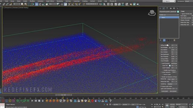Image resolution: width=193 pixels, height=108 pixels.
Task: Click the Phoenix toolbar question mark help icon
Action: click(110, 101)
